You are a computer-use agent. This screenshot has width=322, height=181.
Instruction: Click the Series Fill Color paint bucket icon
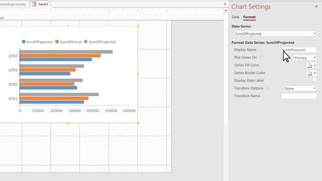[310, 66]
